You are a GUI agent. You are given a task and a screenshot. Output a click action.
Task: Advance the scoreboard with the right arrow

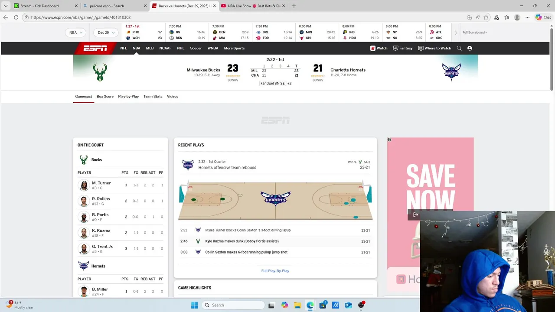456,32
